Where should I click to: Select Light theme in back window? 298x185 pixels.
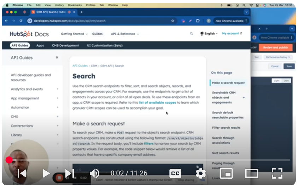pos(276,81)
